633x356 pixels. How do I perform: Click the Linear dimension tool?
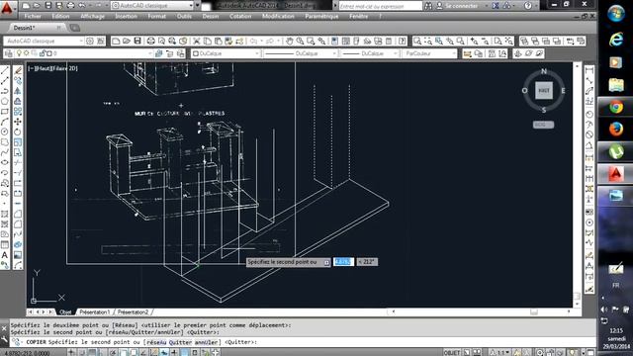589,70
